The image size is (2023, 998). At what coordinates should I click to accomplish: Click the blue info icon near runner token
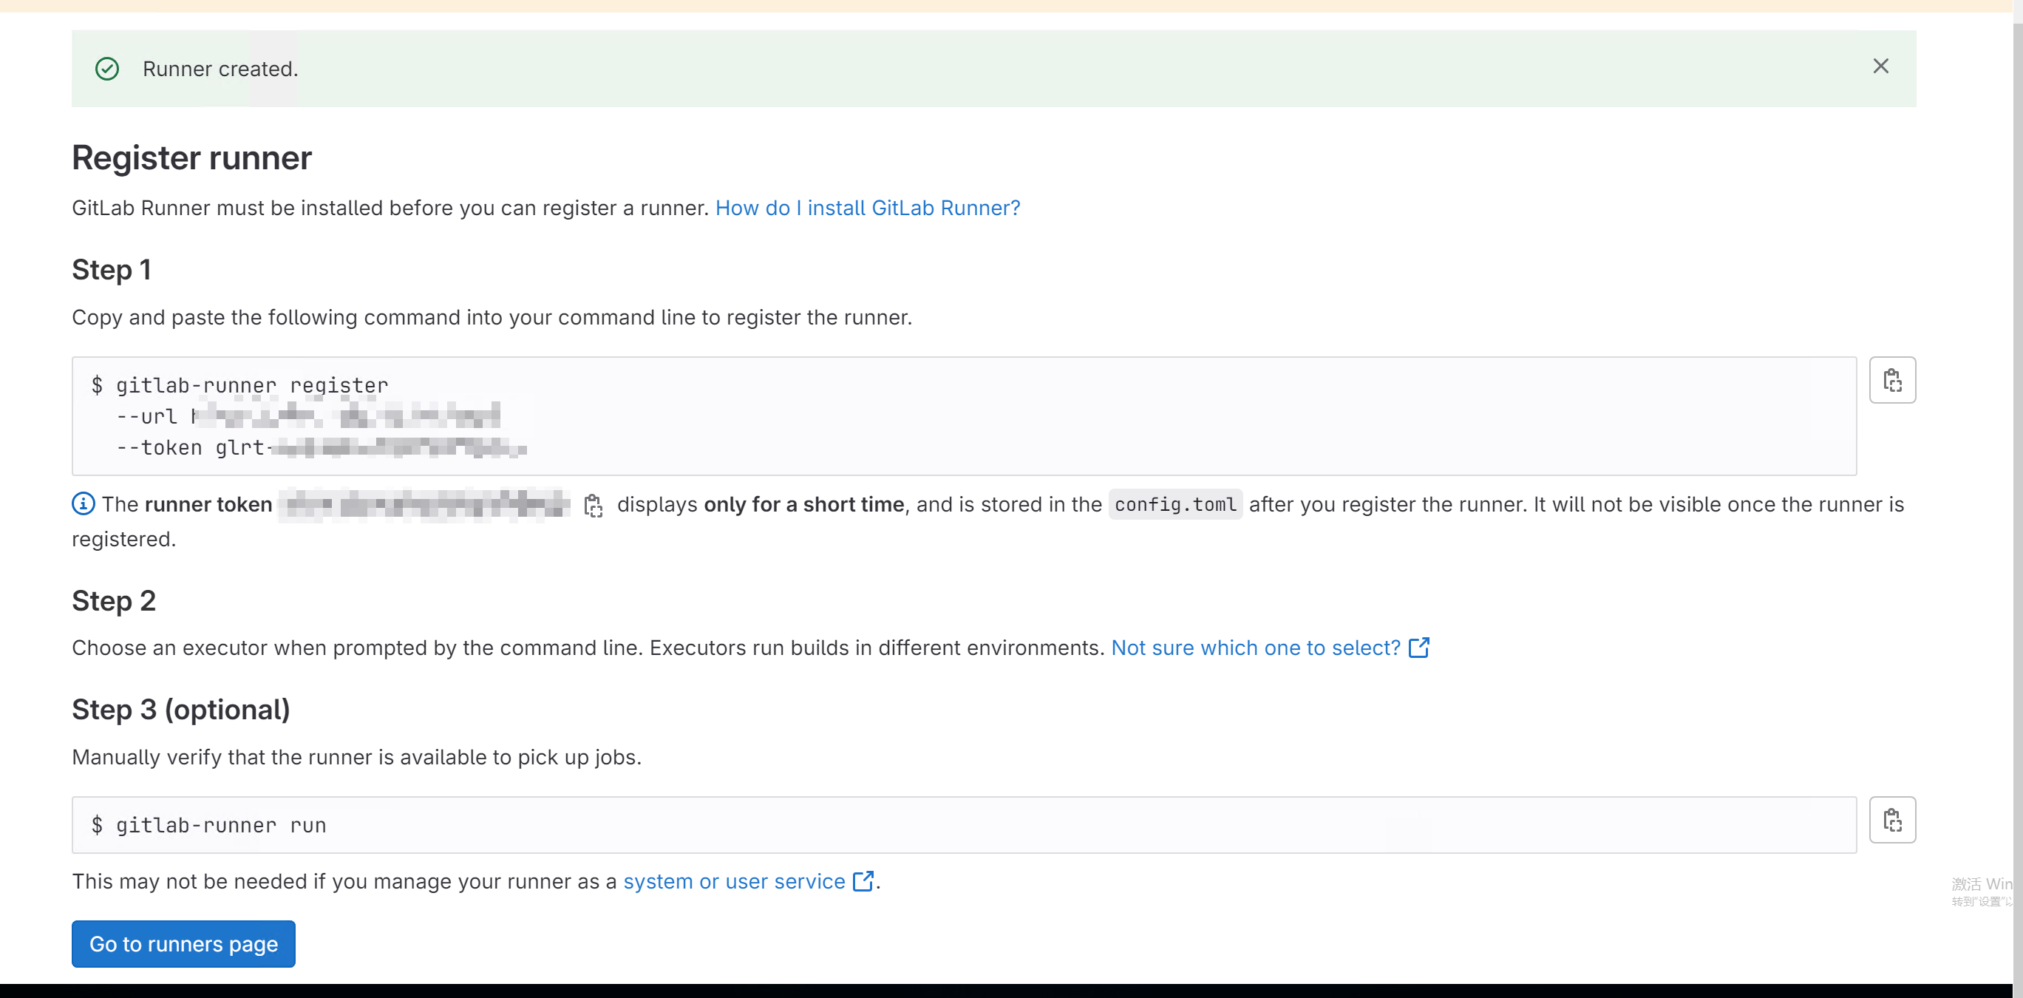coord(84,503)
